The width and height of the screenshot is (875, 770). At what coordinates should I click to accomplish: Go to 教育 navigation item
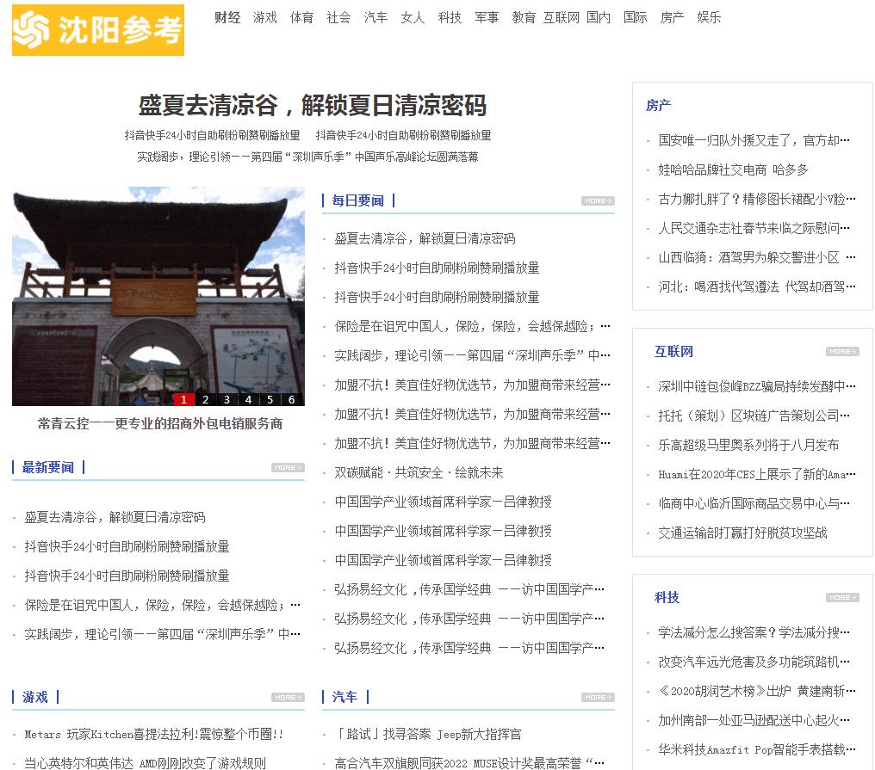click(524, 17)
